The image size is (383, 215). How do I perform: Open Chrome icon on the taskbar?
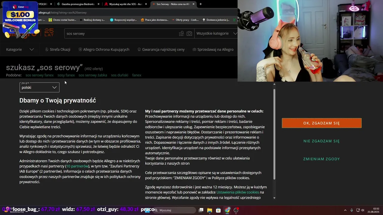pyautogui.click(x=227, y=210)
